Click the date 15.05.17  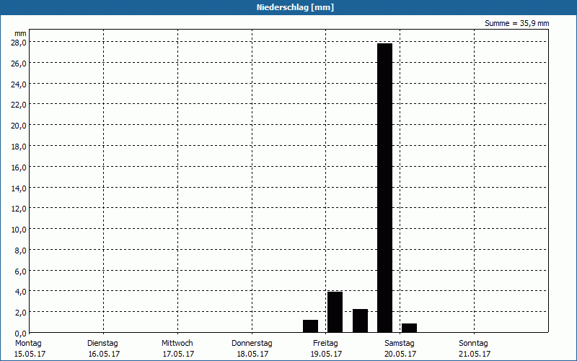[x=30, y=354]
